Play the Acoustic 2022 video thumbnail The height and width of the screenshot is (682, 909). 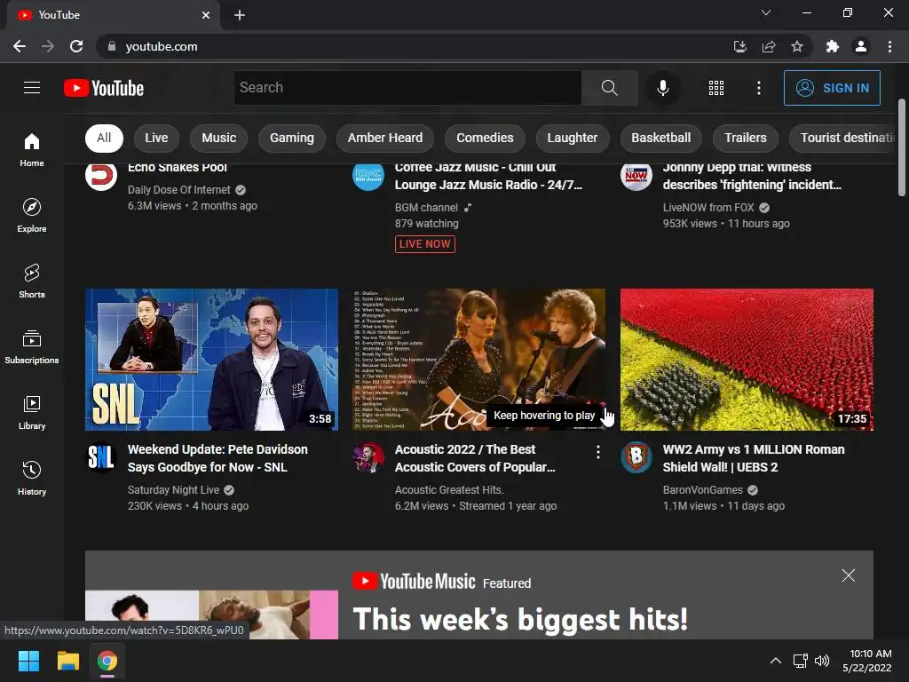(478, 360)
